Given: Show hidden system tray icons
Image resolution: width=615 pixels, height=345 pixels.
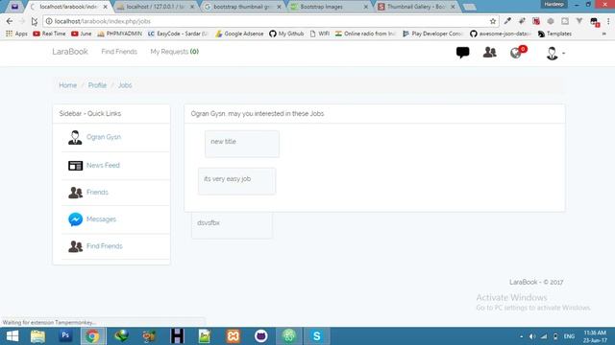Looking at the screenshot, I should click(521, 336).
